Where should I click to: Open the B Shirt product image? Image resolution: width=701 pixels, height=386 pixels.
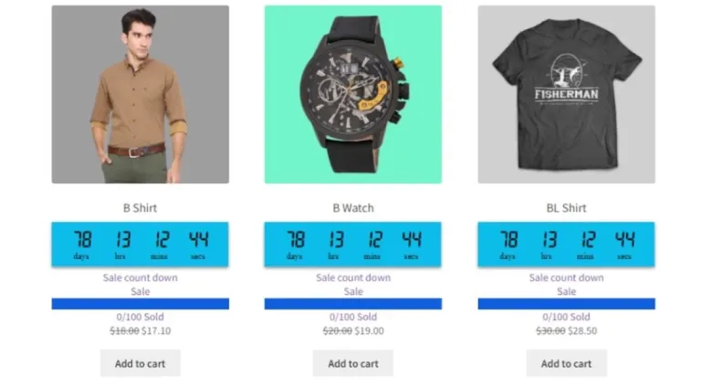pyautogui.click(x=141, y=94)
